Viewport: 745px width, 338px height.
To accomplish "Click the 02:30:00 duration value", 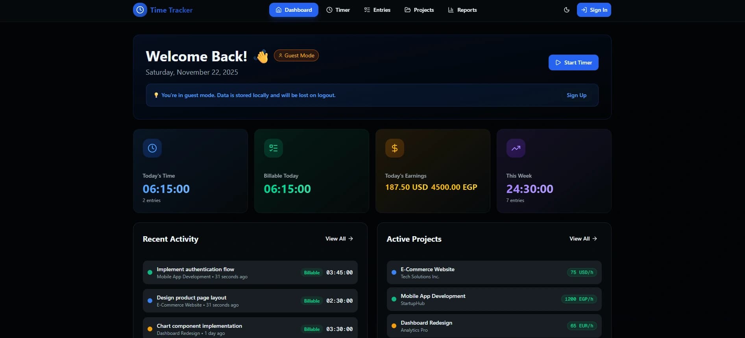I will (x=339, y=301).
